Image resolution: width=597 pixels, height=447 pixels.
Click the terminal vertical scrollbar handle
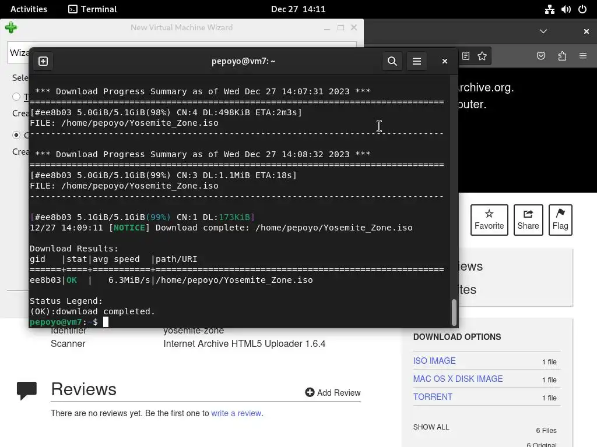coord(454,313)
